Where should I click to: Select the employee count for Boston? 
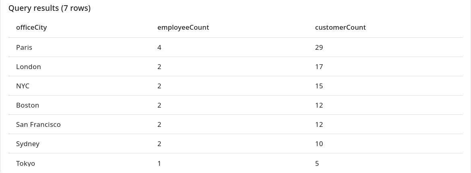(x=159, y=105)
